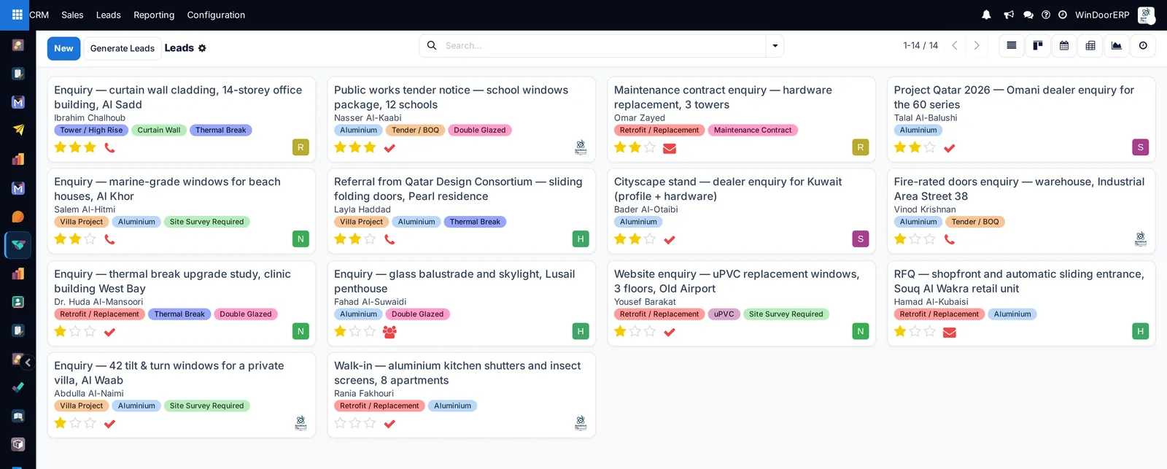Expand the search options dropdown arrow
Image resolution: width=1167 pixels, height=469 pixels.
tap(775, 46)
